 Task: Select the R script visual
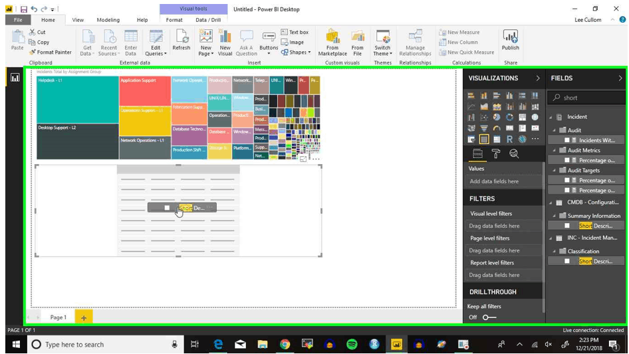point(509,139)
